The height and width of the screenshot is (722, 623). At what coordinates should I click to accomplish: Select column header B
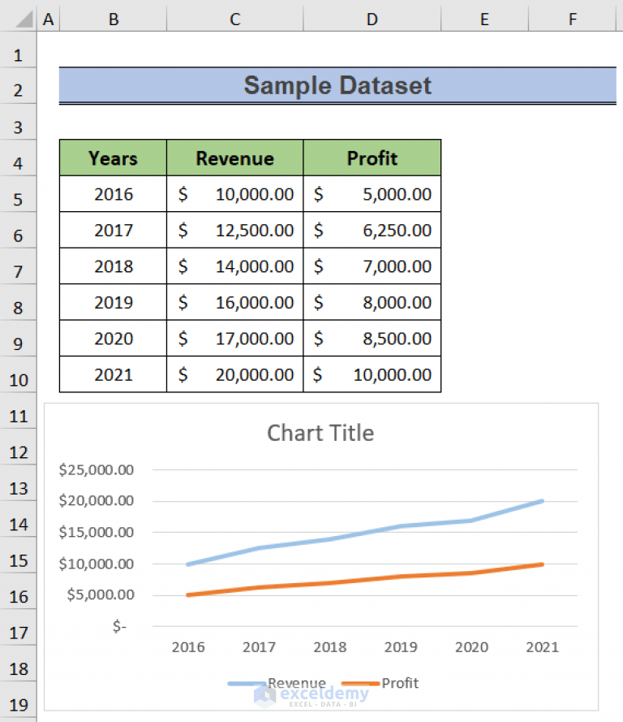113,18
